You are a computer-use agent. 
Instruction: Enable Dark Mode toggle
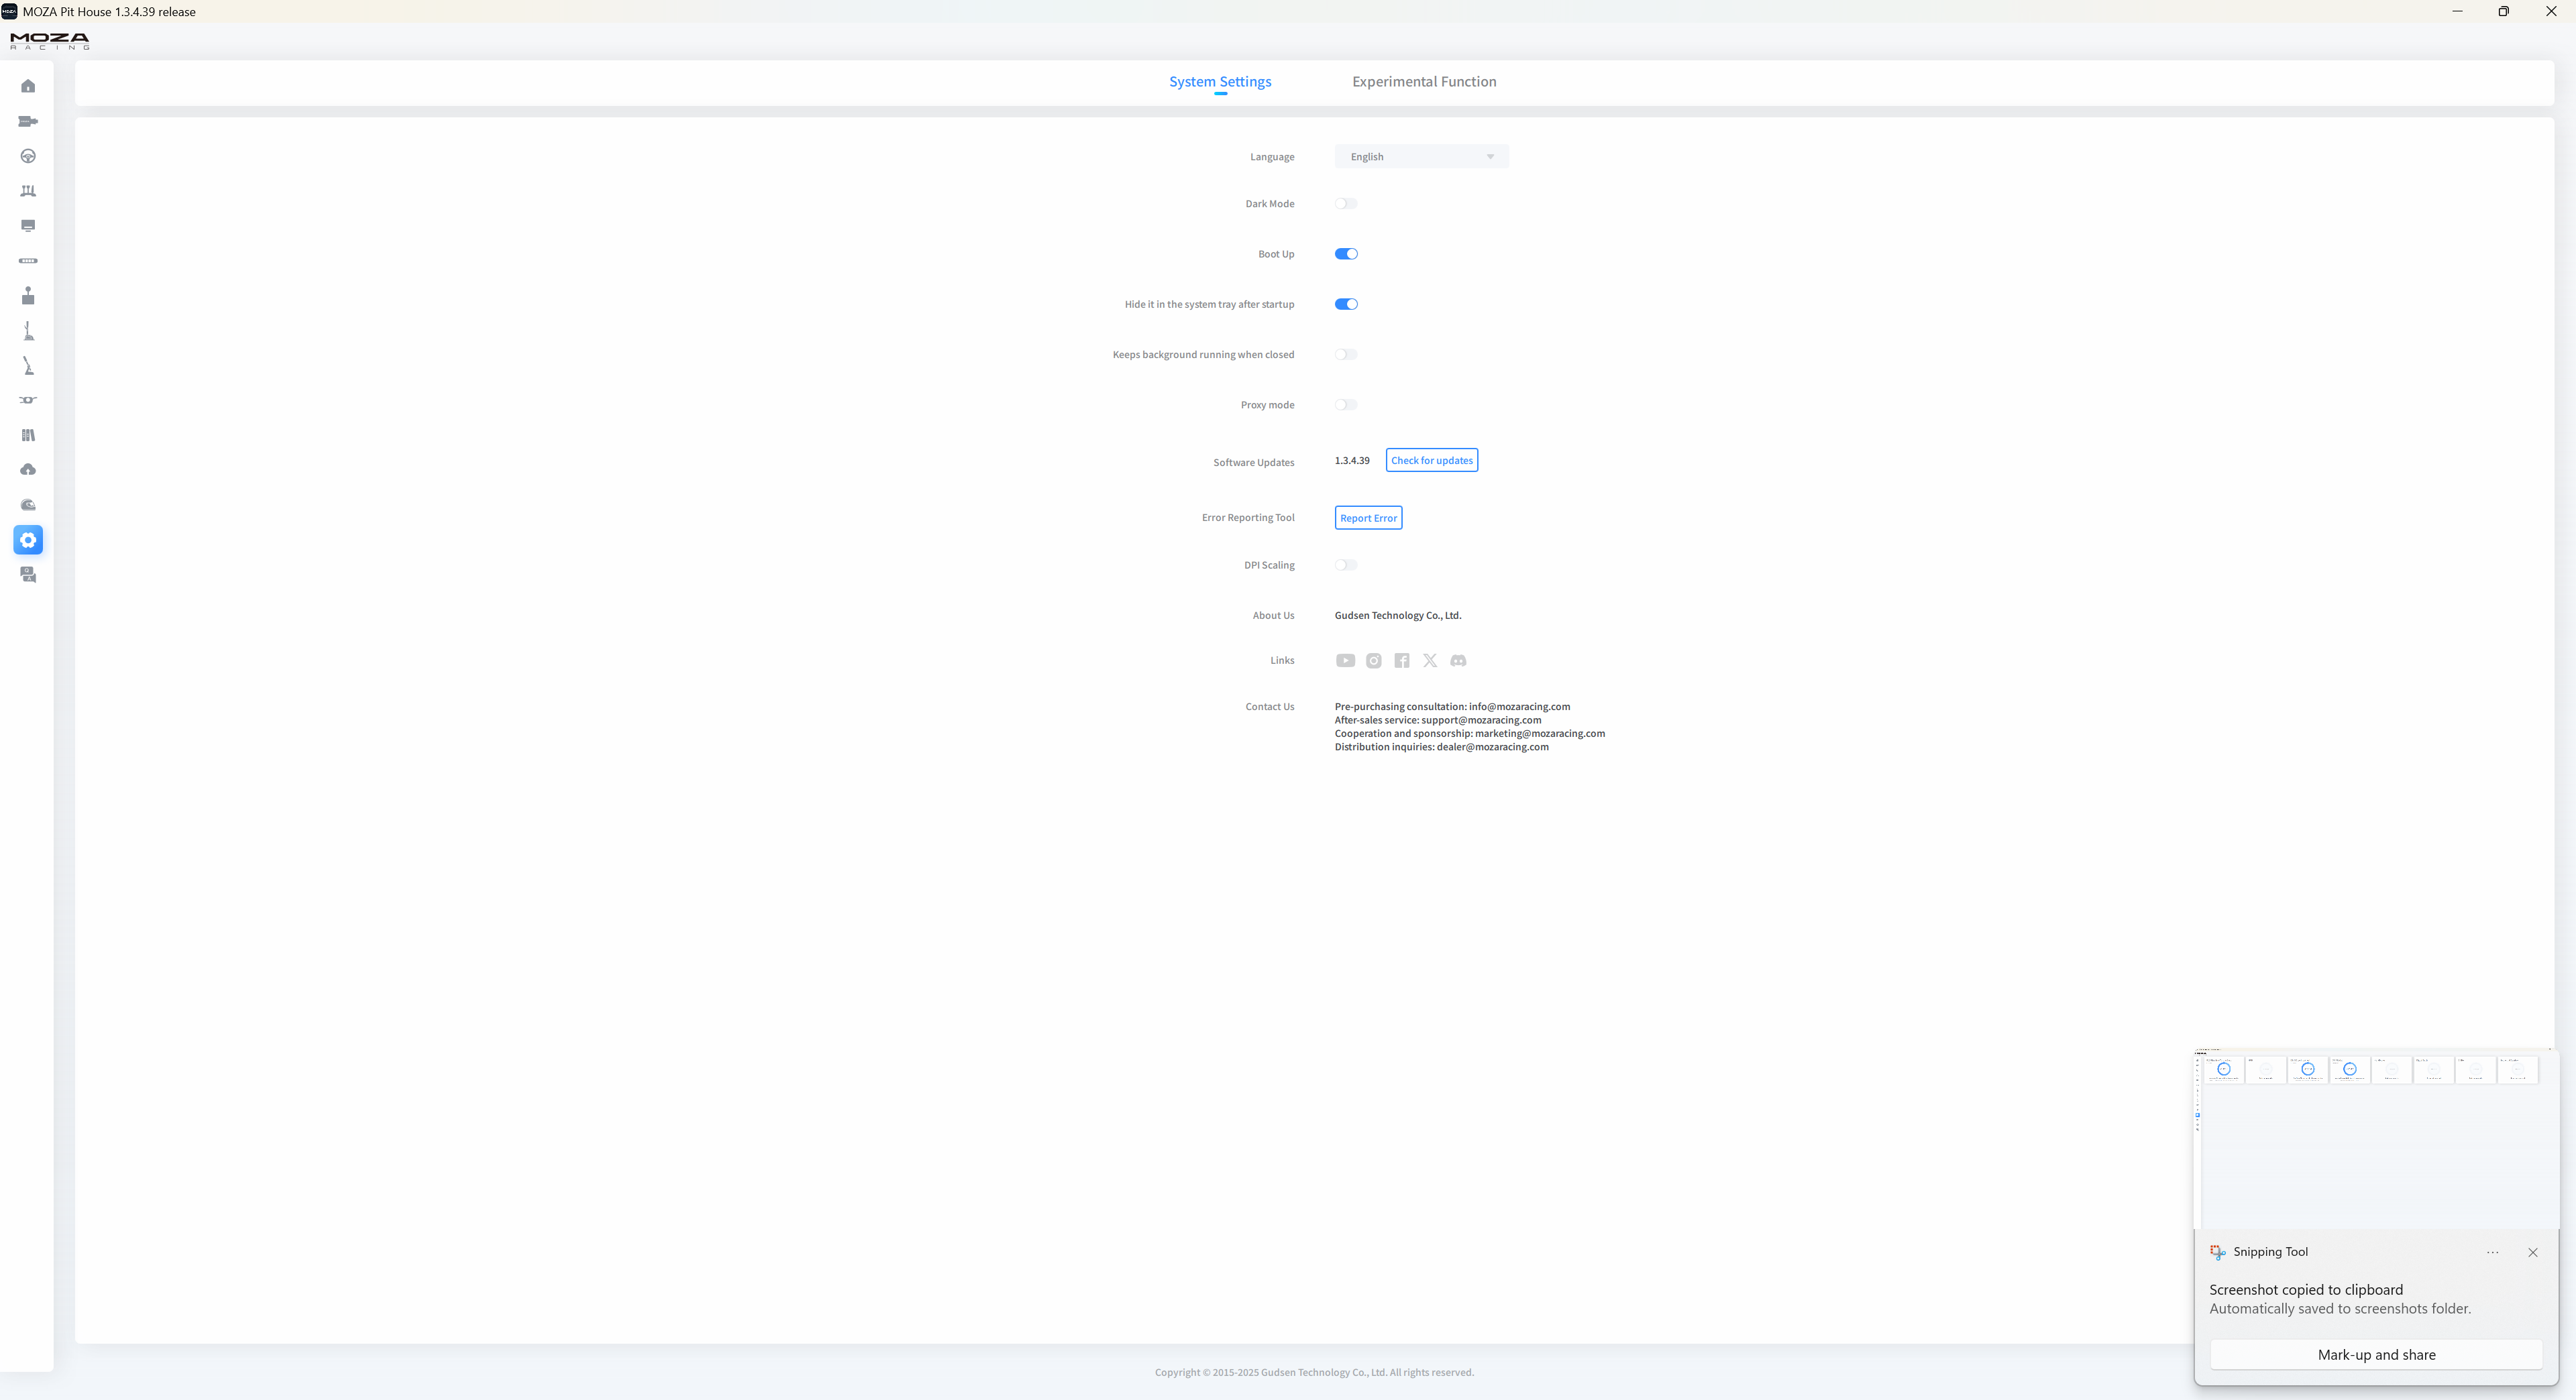[1346, 204]
